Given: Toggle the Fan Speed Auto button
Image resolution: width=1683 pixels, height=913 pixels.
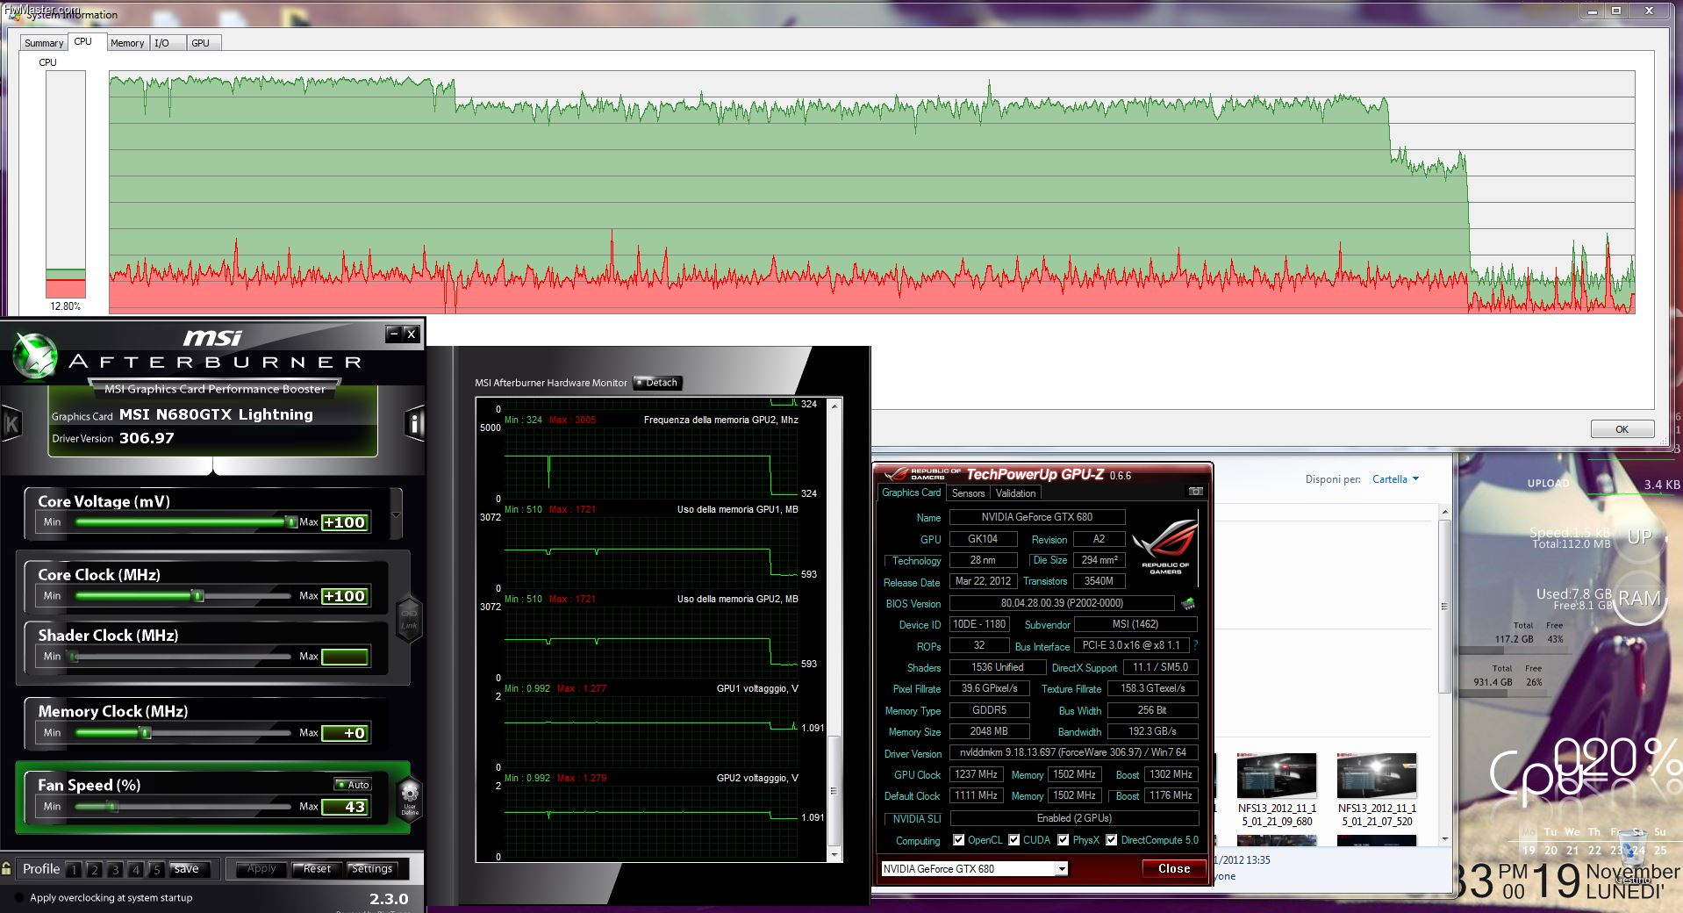Looking at the screenshot, I should (354, 785).
